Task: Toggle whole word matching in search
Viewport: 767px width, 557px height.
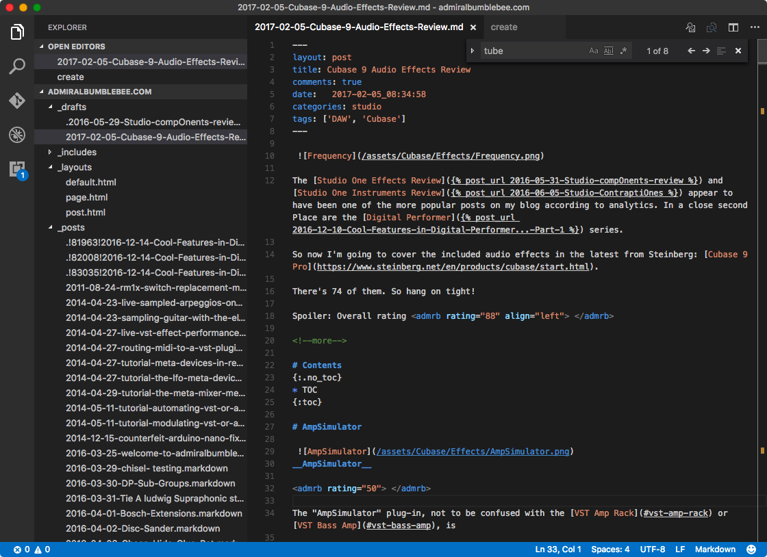Action: tap(608, 50)
